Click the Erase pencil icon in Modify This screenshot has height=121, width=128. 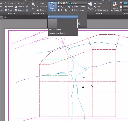pyautogui.click(x=27, y=4)
